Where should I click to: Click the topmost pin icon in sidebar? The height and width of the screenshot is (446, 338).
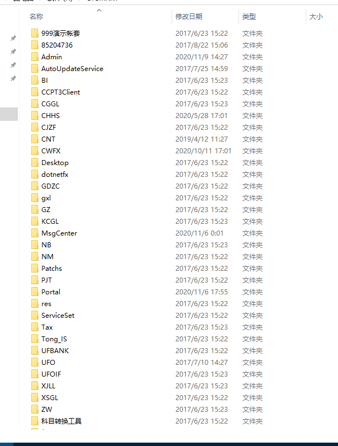point(13,38)
